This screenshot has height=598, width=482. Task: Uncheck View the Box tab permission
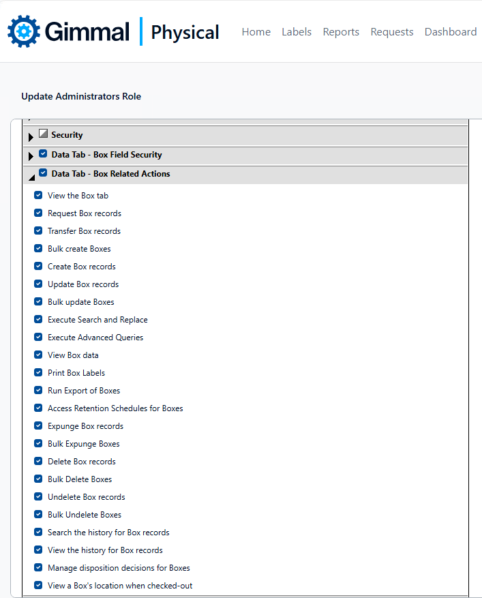pos(38,195)
